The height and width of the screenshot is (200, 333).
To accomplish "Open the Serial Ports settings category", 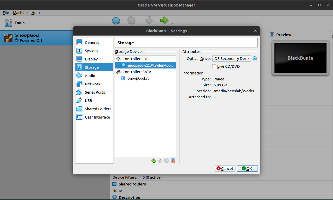I will [x=94, y=92].
